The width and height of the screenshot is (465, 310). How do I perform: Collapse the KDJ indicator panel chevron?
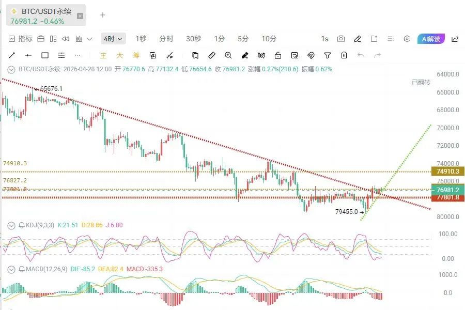[11, 226]
